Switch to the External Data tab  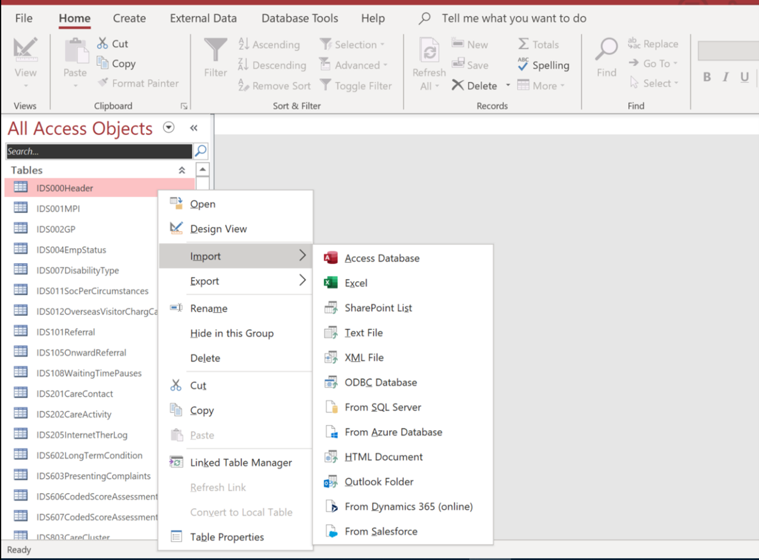coord(203,18)
